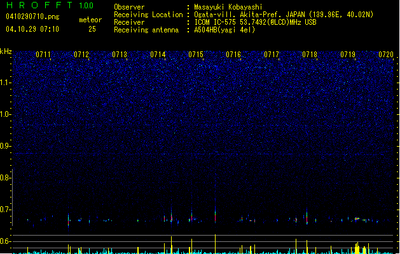Click the 0.6 kHz axis label
Viewport: 400px width, 254px height.
[x=5, y=241]
